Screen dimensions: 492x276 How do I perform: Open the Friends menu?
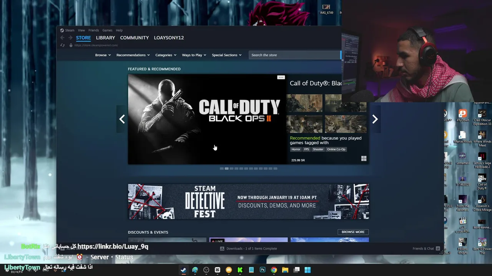click(94, 30)
